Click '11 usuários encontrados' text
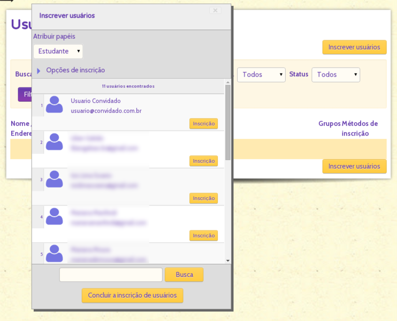Screen dimensions: 397x321 tap(128, 86)
